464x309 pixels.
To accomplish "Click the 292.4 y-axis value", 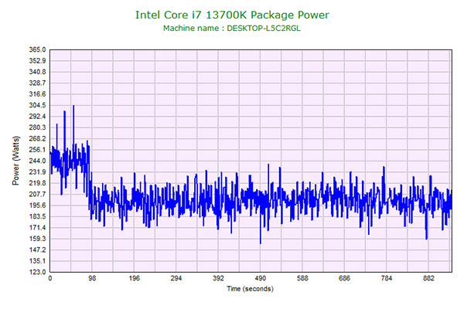I will 37,116.
